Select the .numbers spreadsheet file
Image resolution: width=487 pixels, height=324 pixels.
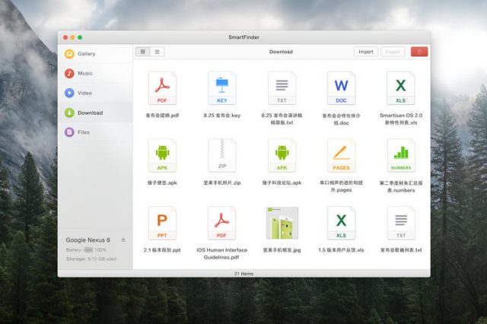400,156
